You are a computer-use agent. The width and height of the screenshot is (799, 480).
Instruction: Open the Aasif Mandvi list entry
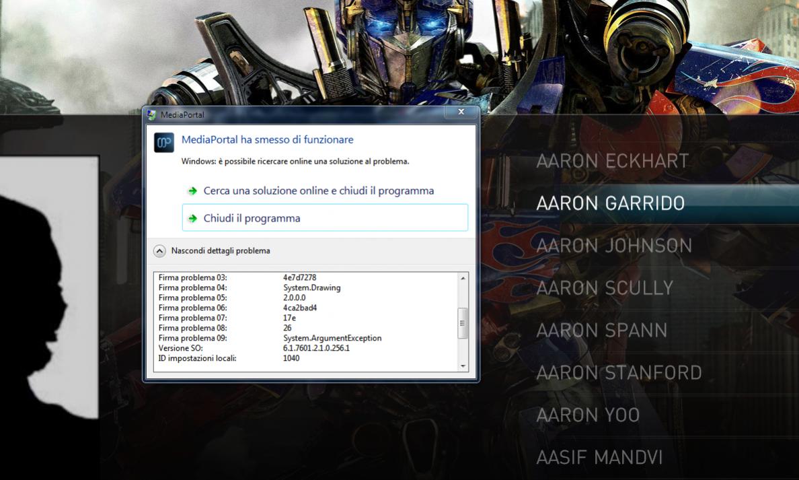599,458
